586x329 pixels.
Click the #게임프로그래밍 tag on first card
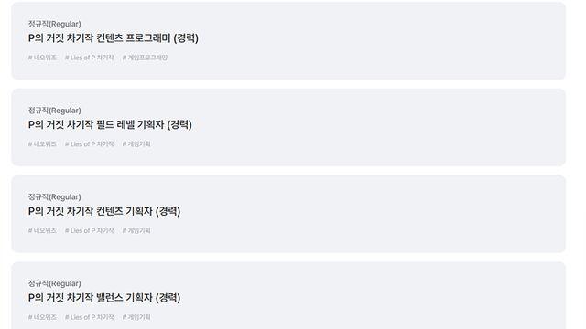pos(145,58)
